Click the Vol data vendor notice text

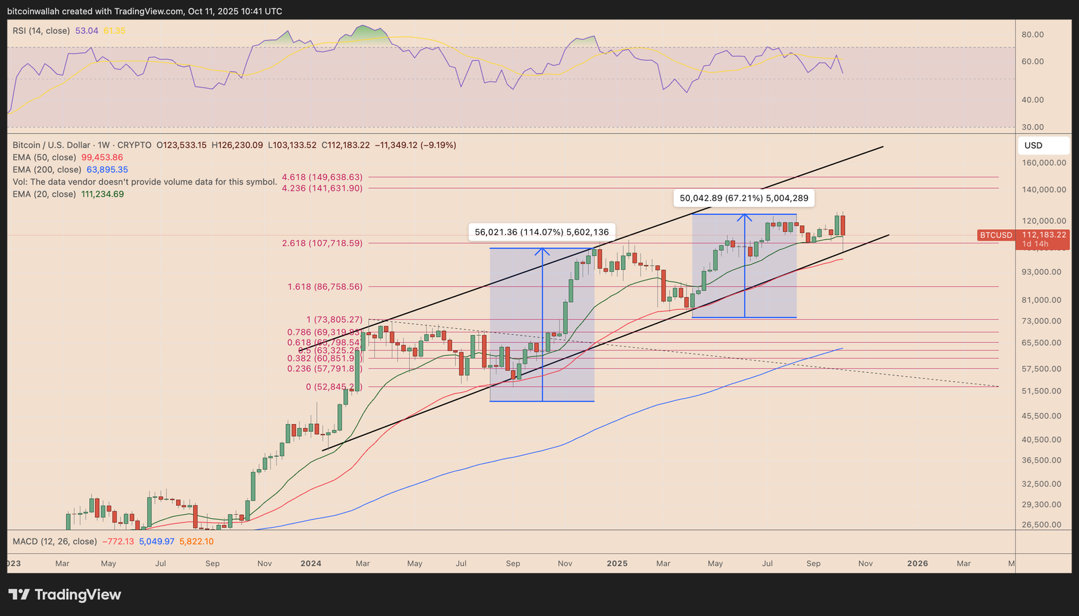point(145,182)
